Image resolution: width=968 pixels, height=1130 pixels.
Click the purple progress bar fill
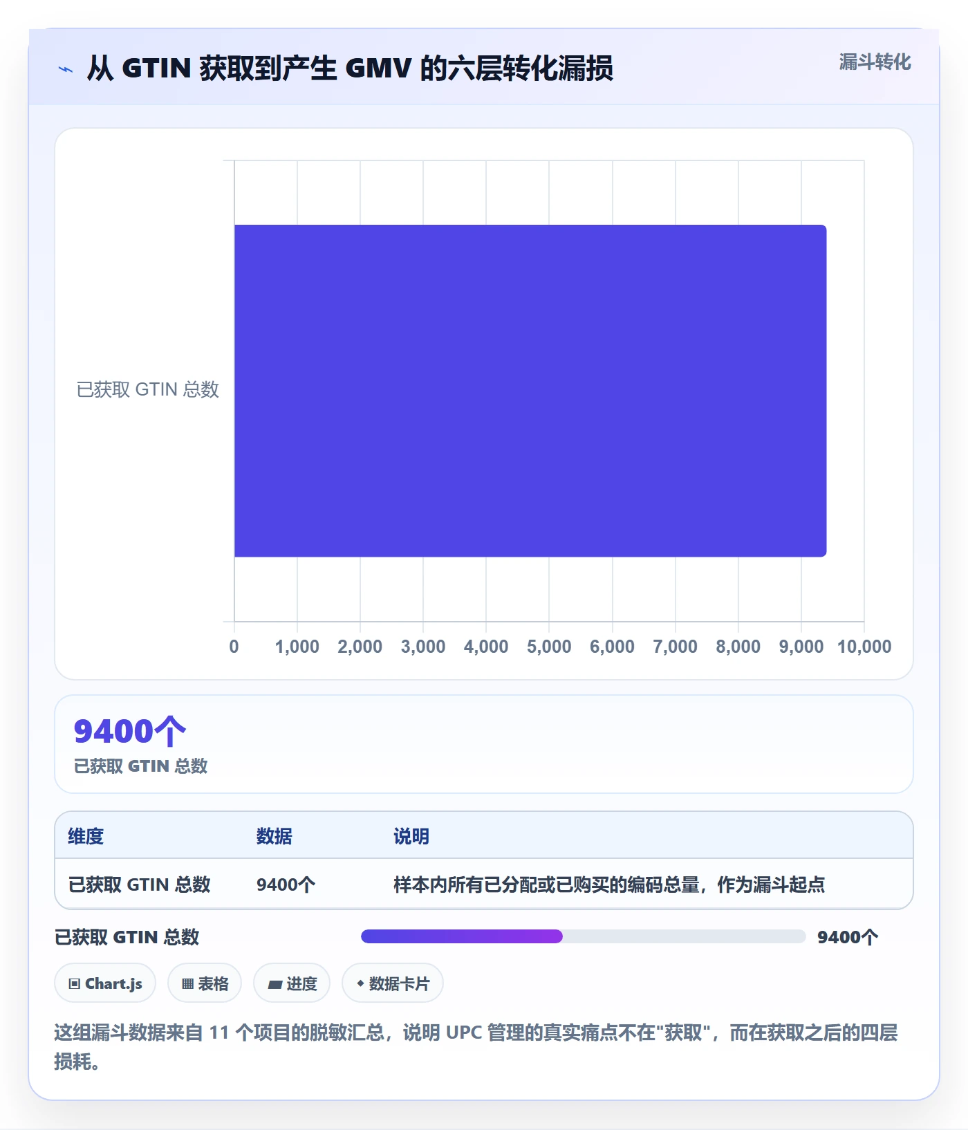462,936
